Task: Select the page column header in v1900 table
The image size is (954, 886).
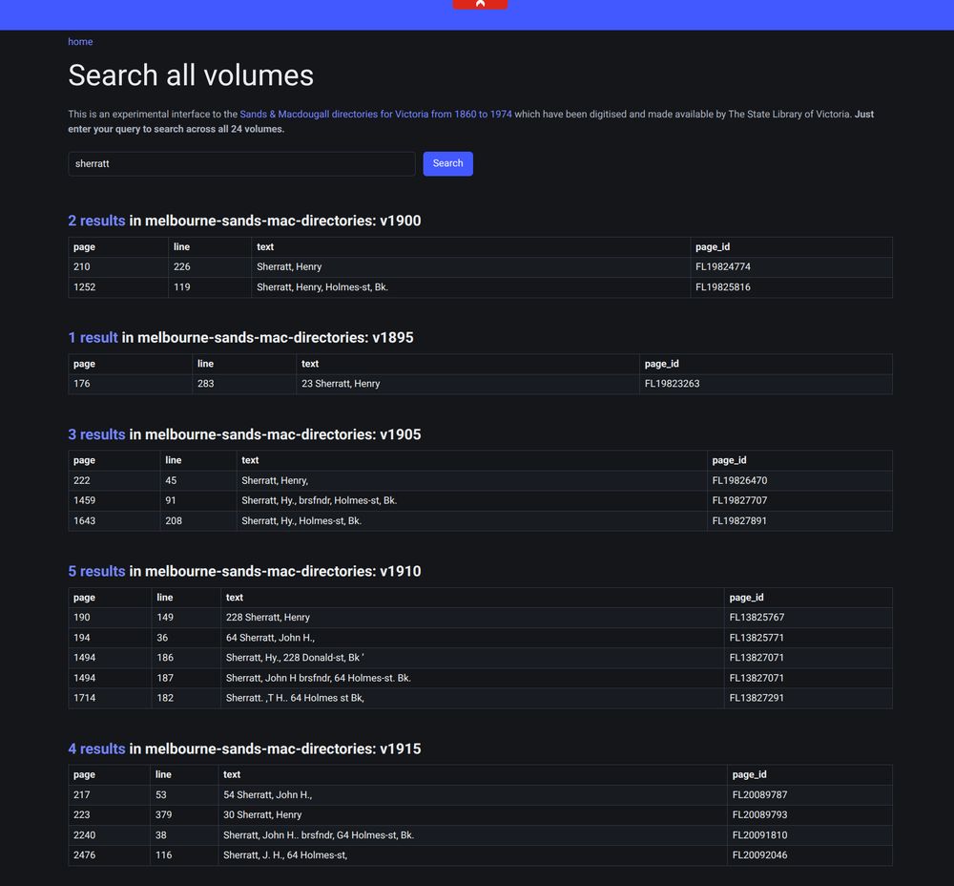Action: pyautogui.click(x=84, y=246)
